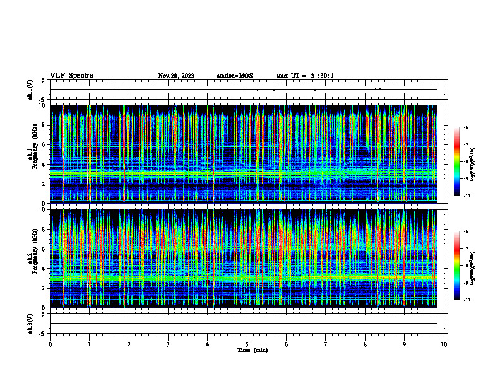
Task: Click the ch.1 spectrogram "4" kHz tick label
Action: pos(44,165)
